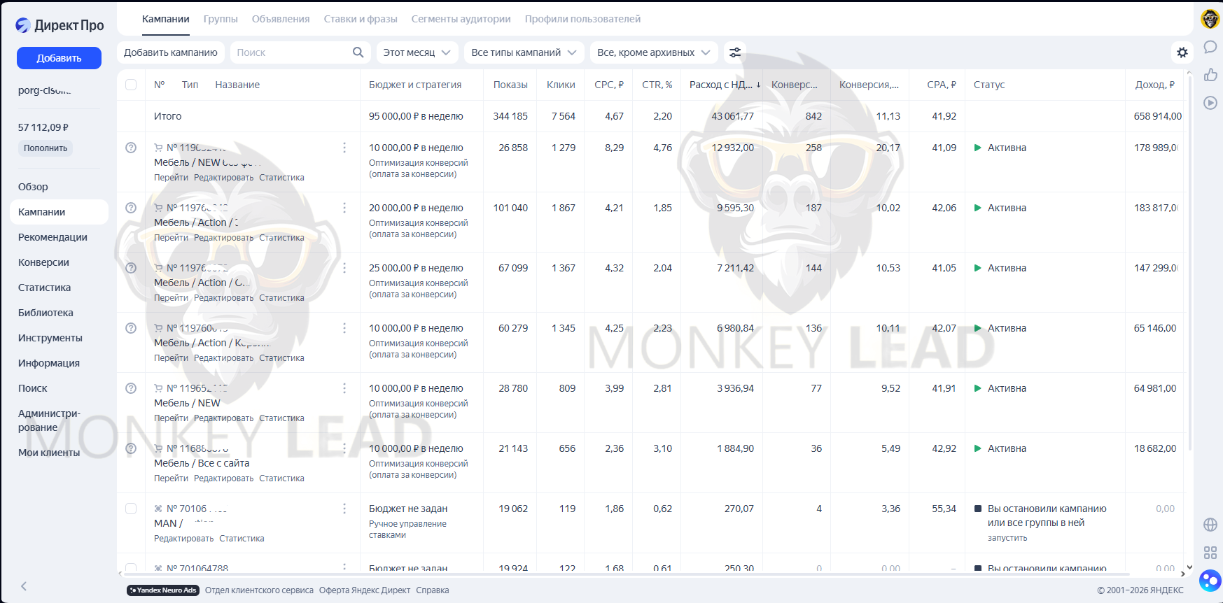Expand the 'Этот месяц' period dropdown
Viewport: 1223px width, 603px height.
417,52
